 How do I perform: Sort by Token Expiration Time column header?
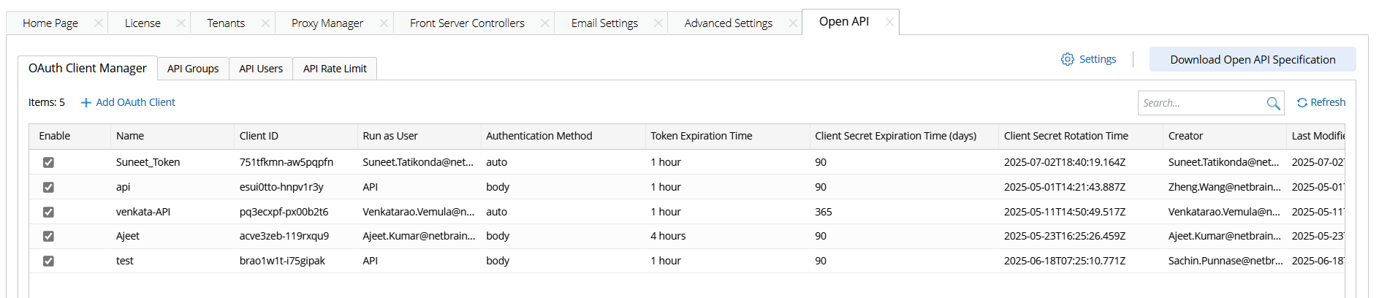tap(701, 136)
